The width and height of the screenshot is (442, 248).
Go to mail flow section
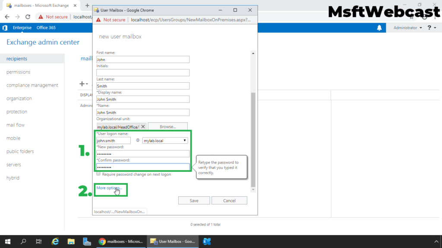coord(16,125)
